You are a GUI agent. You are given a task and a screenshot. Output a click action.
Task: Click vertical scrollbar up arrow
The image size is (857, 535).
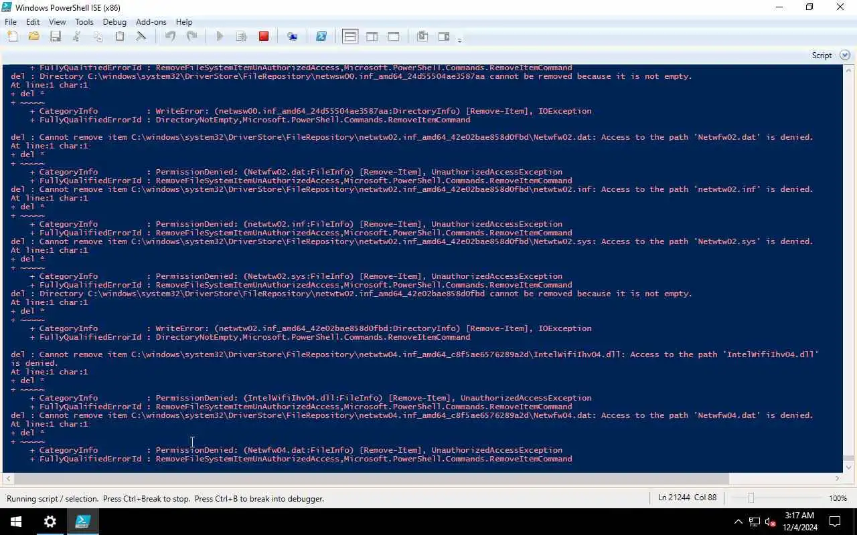848,70
